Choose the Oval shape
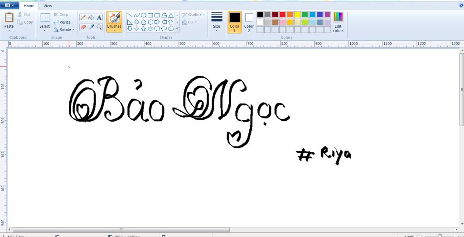 [x=143, y=15]
